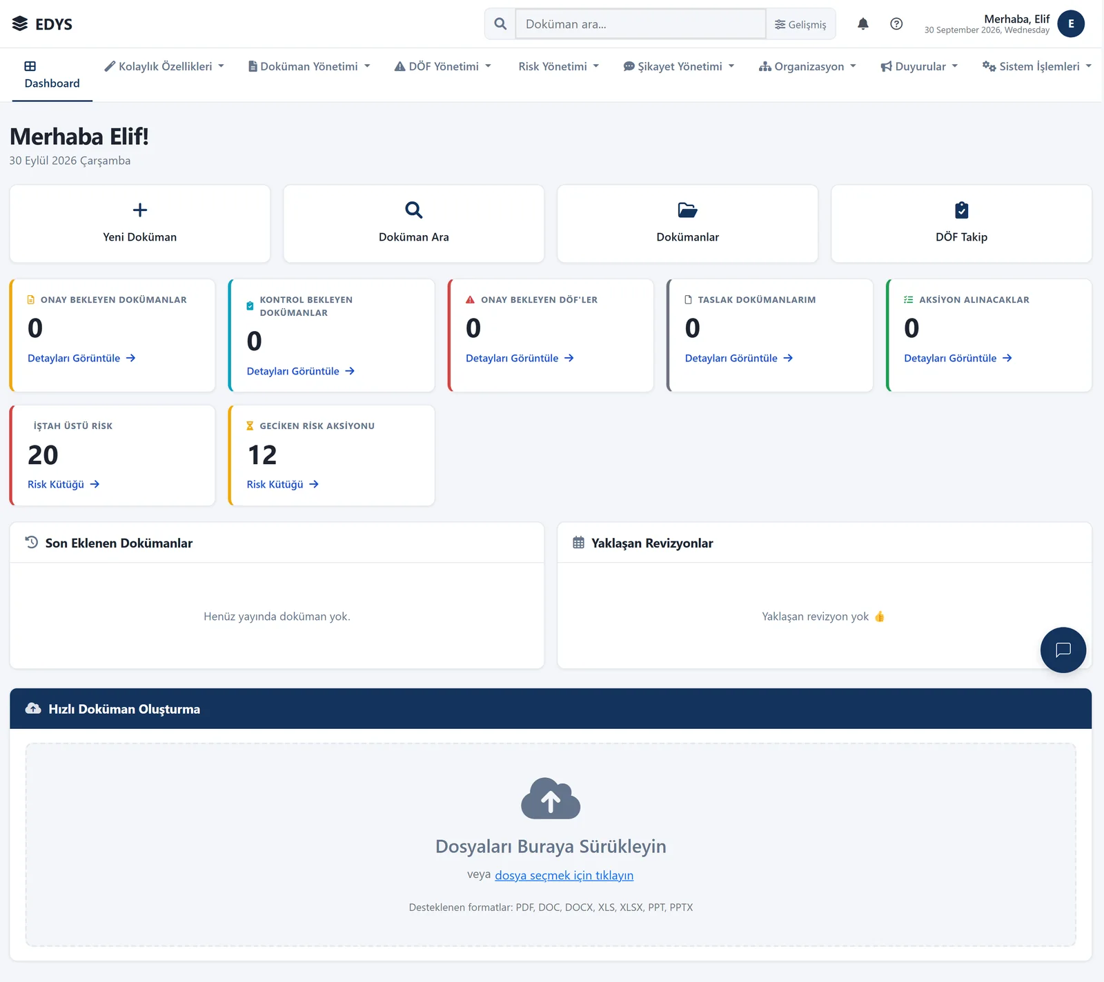
Task: Click the İştah Üstü Risk value 20
Action: (x=43, y=455)
